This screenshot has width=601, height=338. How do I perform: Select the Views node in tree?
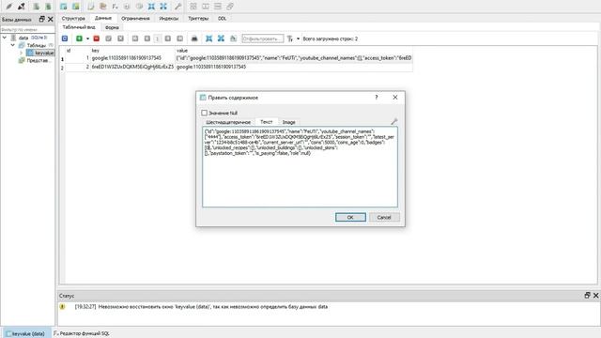[35, 60]
